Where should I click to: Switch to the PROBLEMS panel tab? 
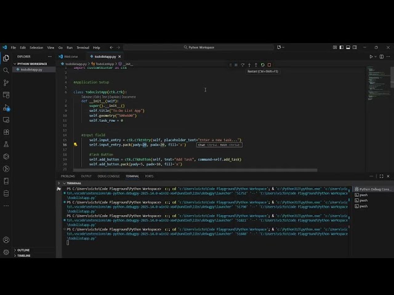click(x=68, y=176)
